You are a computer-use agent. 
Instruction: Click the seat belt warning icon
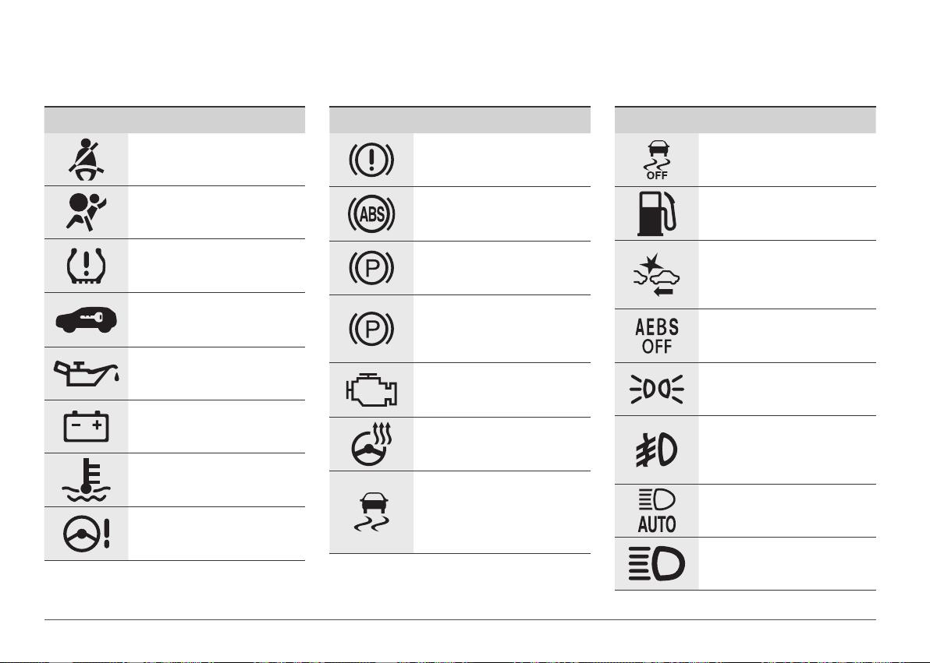click(86, 160)
